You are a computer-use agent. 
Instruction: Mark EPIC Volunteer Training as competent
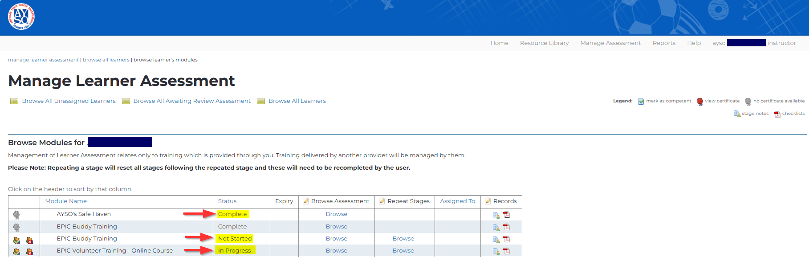pos(16,252)
